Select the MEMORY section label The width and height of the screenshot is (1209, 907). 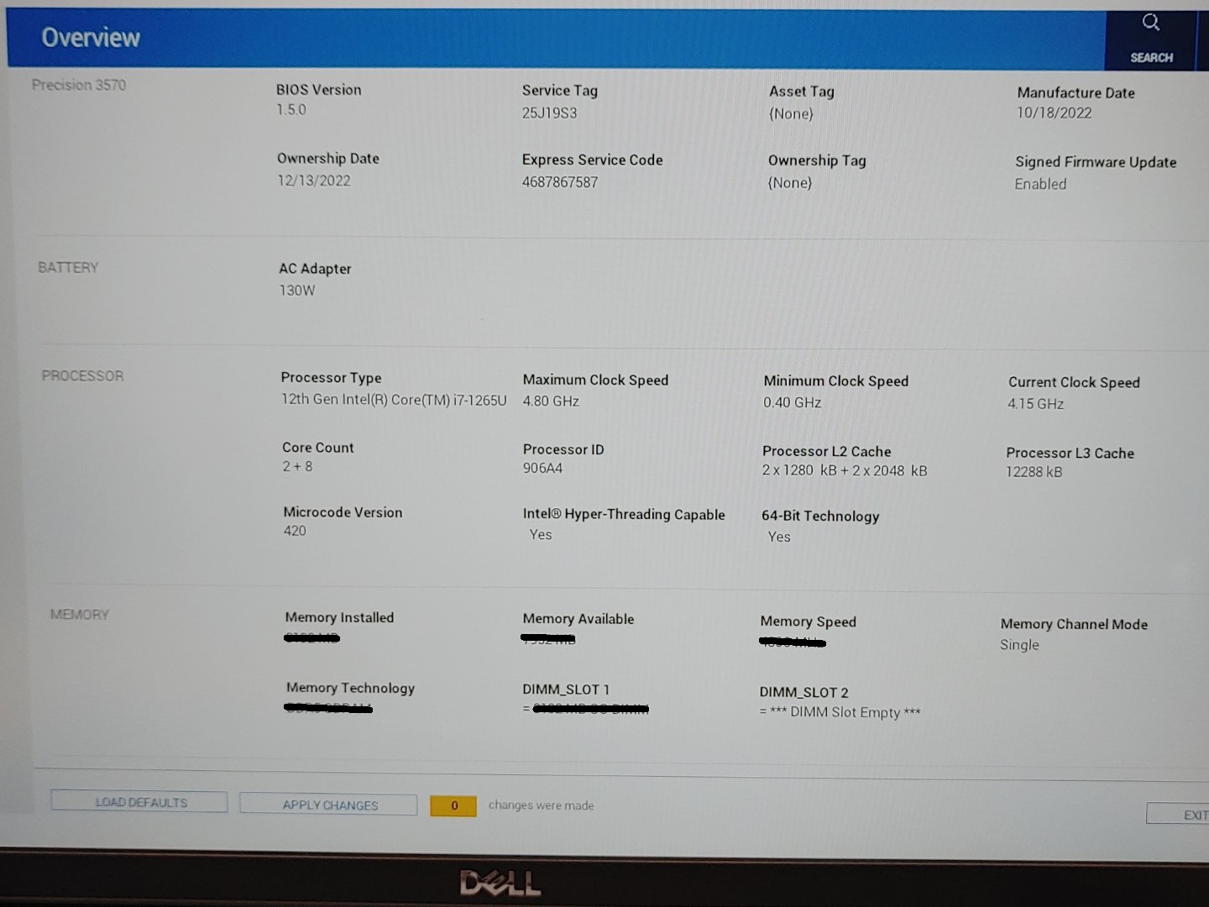(80, 614)
